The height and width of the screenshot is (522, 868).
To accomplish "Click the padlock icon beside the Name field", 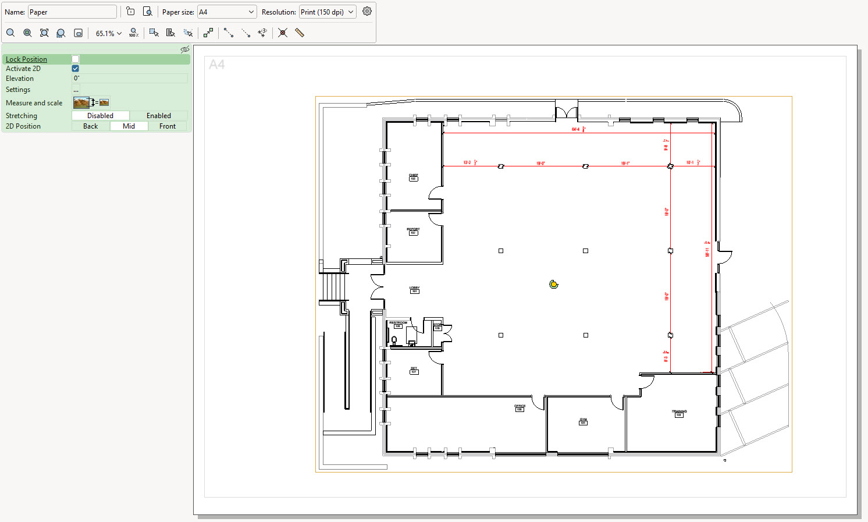I will (130, 11).
